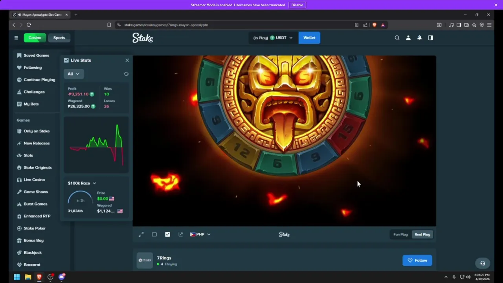Click the 7Rings provider logo

(145, 261)
